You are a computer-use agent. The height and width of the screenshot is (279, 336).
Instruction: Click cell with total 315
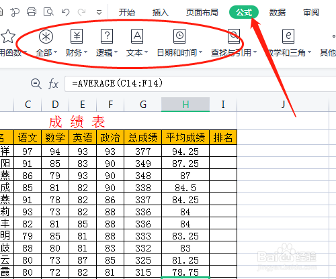coord(142,272)
